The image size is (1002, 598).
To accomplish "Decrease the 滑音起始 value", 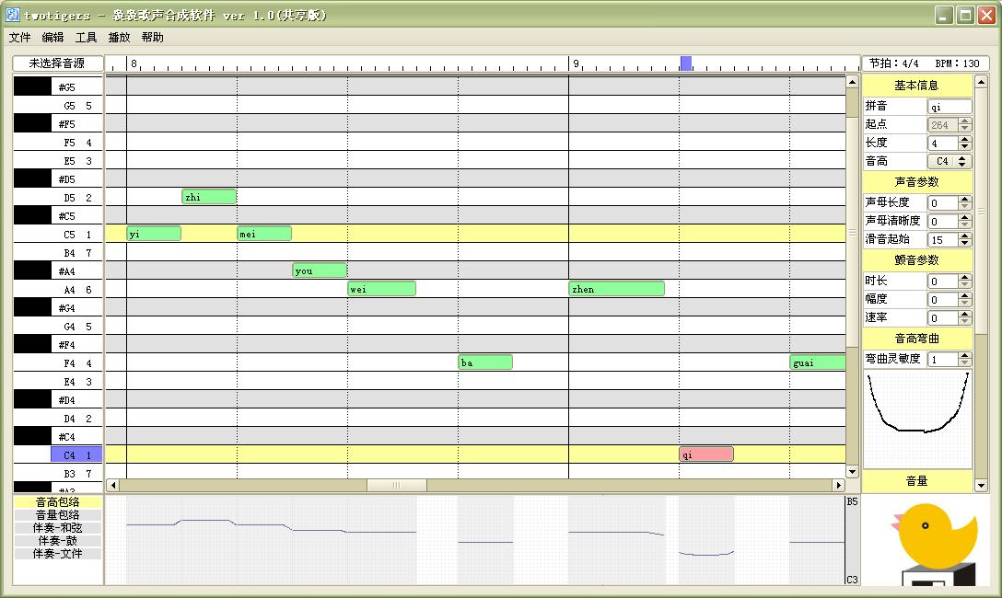I will click(965, 243).
